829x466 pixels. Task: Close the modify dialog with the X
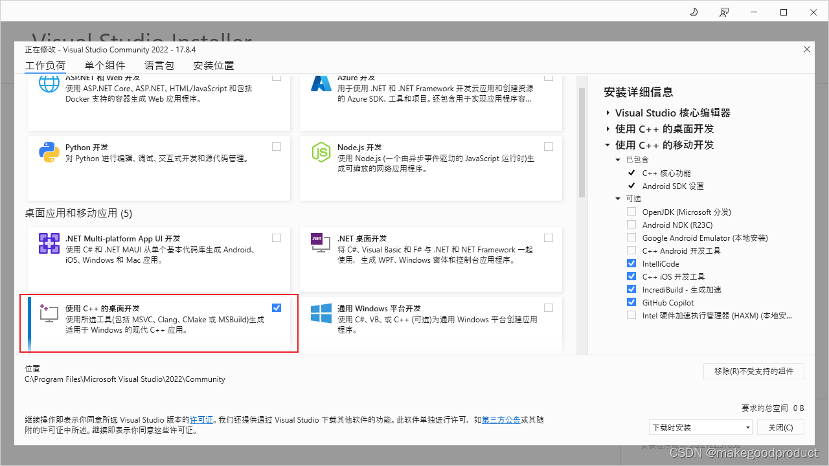click(x=806, y=49)
